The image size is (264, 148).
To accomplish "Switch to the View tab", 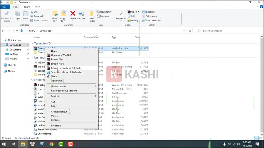I will click(x=38, y=7).
